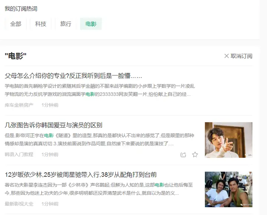Click summary text starting 学电脑的首先躺枪
The image size is (267, 215).
point(100,90)
